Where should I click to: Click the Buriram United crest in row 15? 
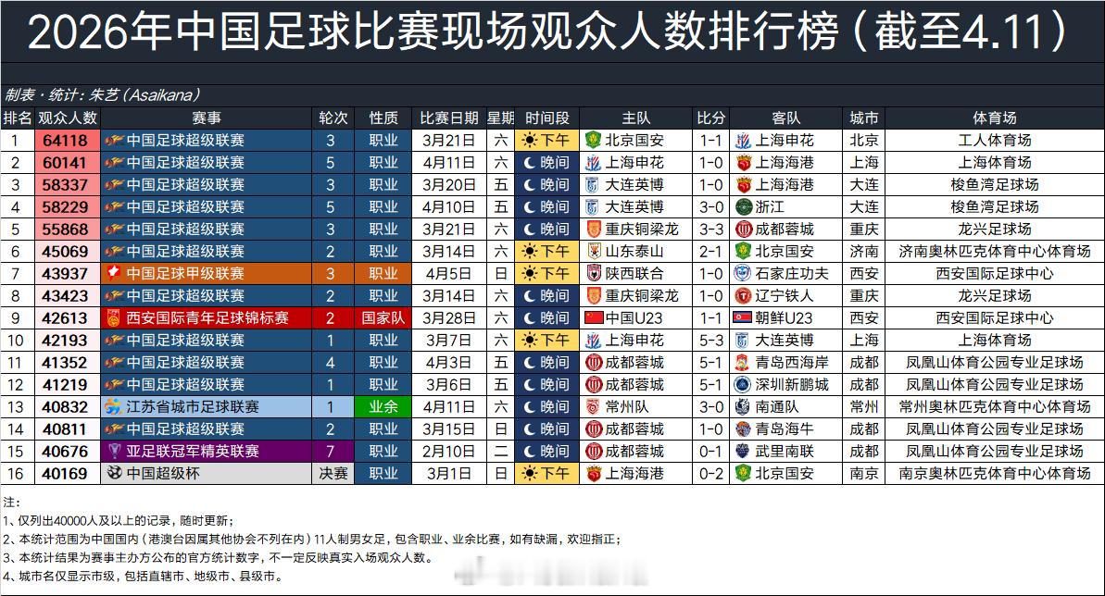coord(741,451)
